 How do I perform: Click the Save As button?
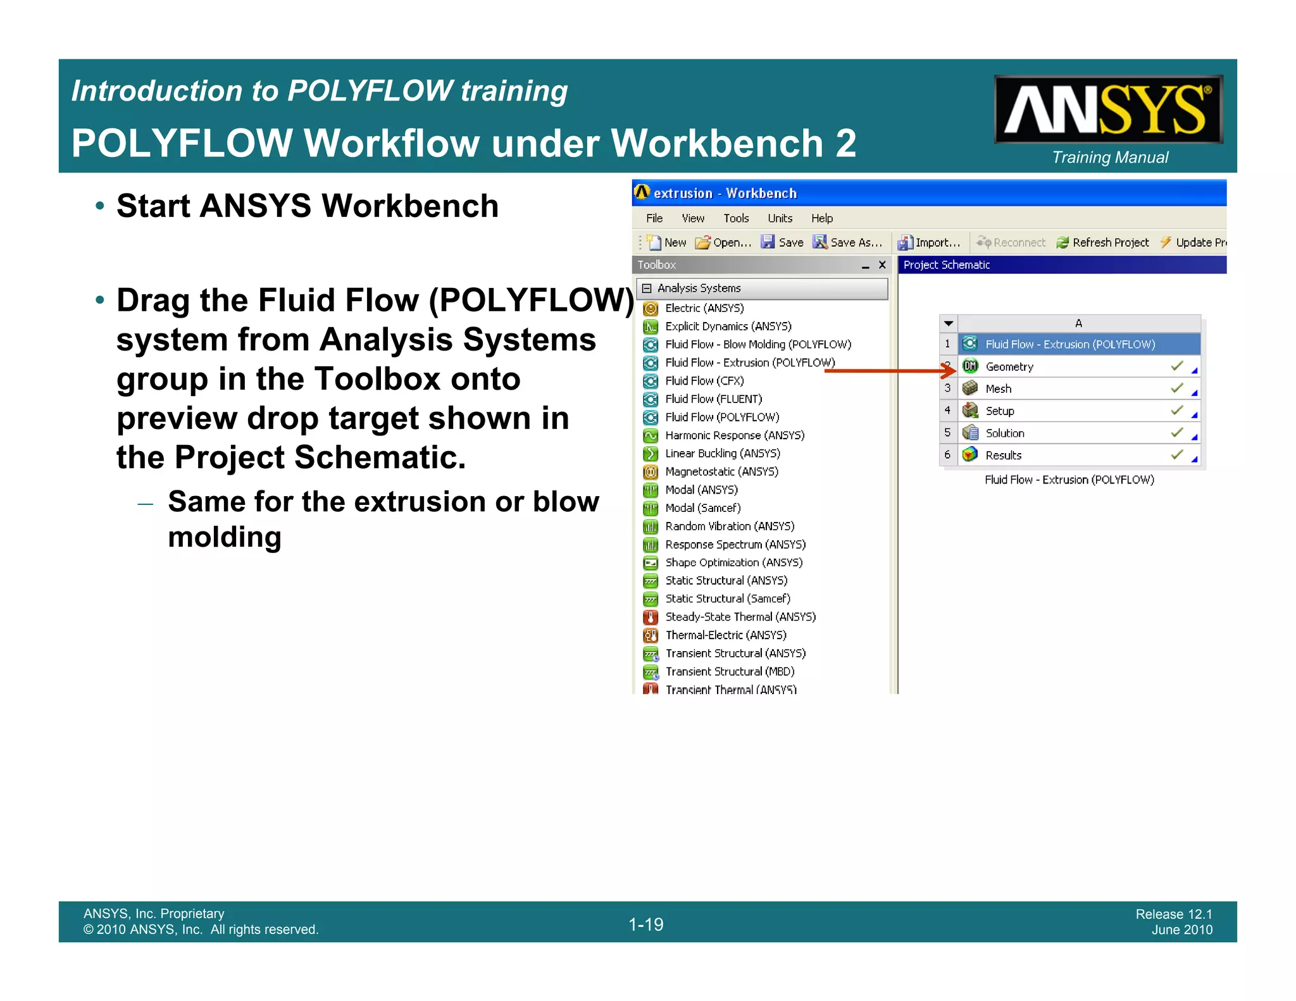pyautogui.click(x=848, y=242)
